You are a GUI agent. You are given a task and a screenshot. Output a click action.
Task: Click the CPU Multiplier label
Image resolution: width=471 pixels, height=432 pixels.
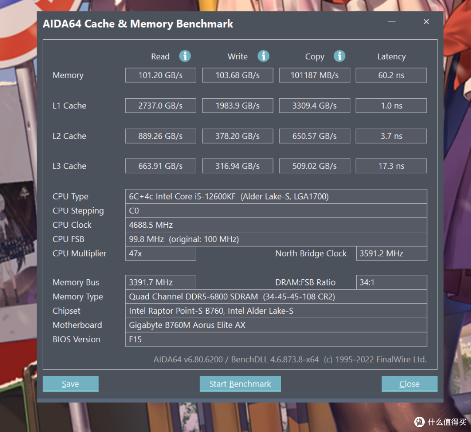[79, 254]
